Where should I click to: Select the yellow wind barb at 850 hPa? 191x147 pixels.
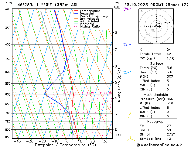click(x=131, y=138)
